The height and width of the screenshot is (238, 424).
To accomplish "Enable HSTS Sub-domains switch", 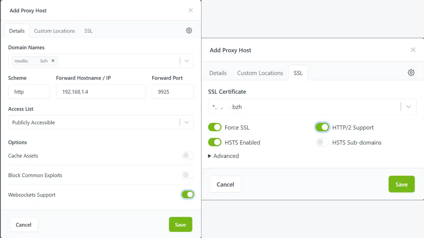I will [x=322, y=143].
